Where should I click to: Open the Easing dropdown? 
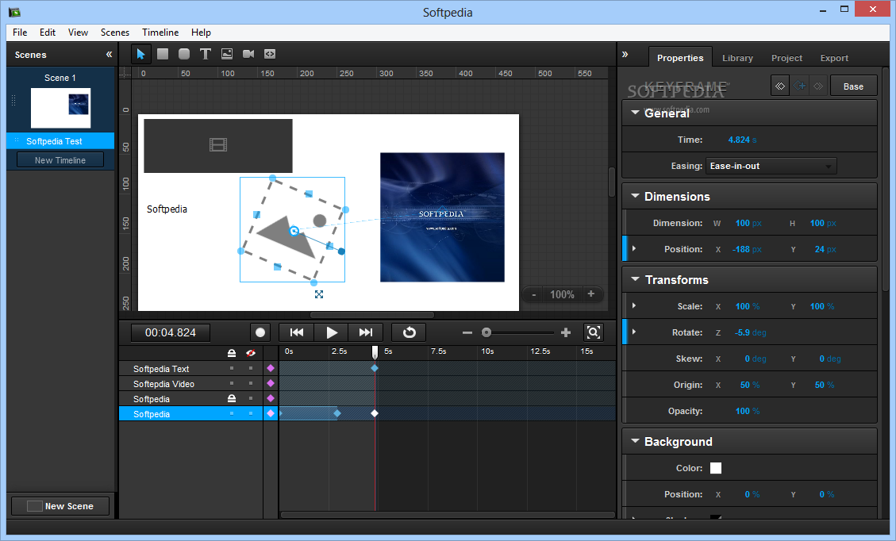(x=771, y=166)
